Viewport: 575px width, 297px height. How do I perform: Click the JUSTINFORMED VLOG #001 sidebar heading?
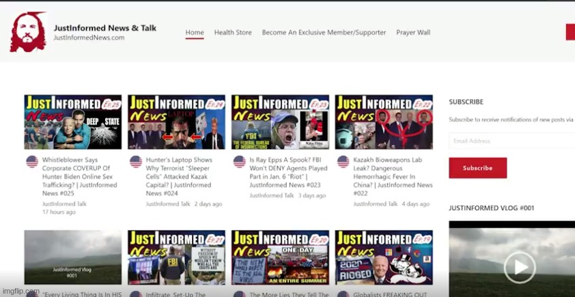[492, 208]
